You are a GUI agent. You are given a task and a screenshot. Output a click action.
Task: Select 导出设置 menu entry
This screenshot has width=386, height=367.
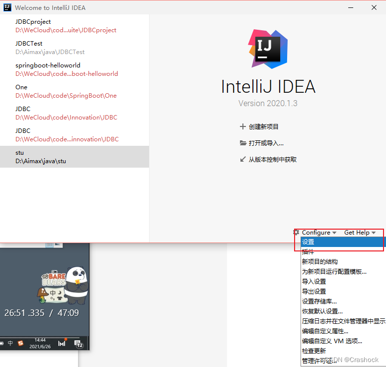[342, 292]
